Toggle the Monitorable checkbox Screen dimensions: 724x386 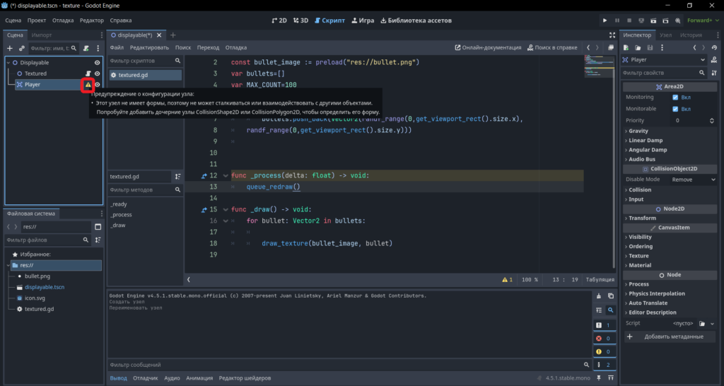tap(675, 109)
